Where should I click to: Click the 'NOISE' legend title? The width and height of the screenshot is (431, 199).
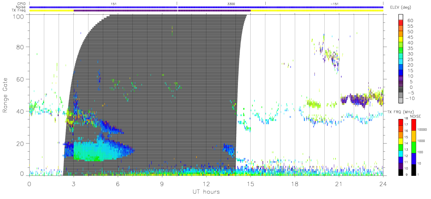pos(415,116)
